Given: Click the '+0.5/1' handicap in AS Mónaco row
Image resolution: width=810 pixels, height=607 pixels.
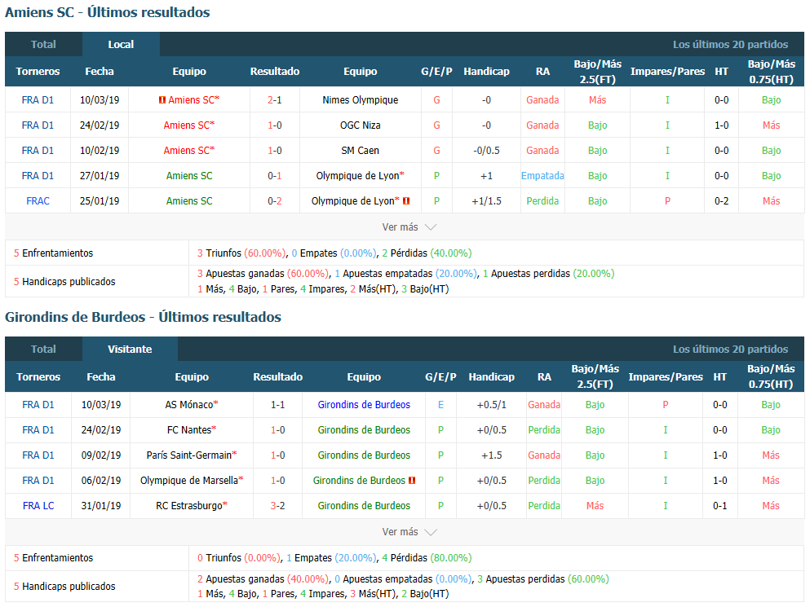Looking at the screenshot, I should pyautogui.click(x=491, y=405).
